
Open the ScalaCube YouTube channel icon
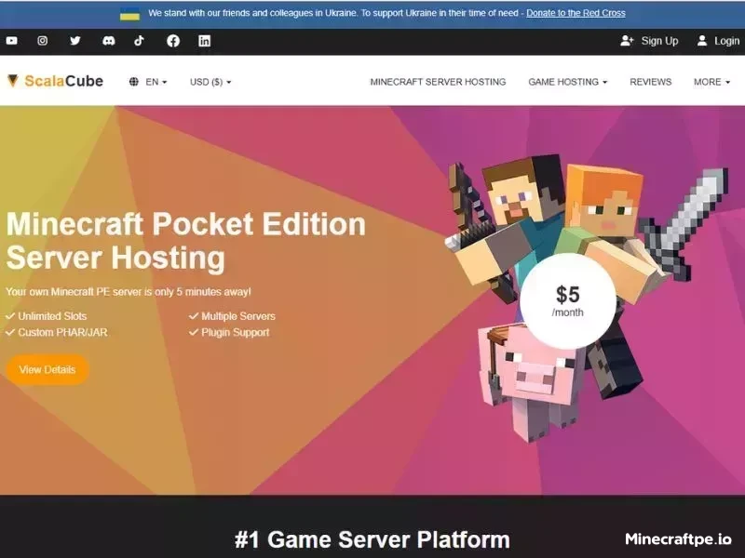tap(12, 41)
